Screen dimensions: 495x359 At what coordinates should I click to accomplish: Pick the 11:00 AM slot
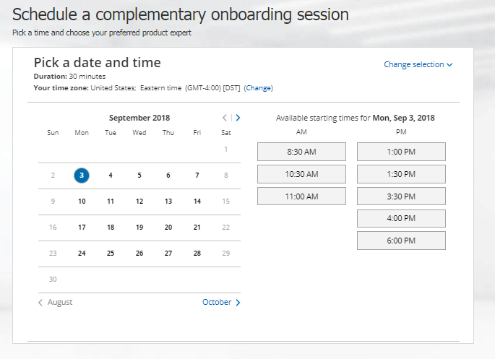pos(301,196)
